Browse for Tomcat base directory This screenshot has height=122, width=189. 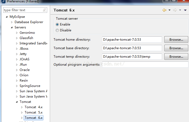click(176, 48)
